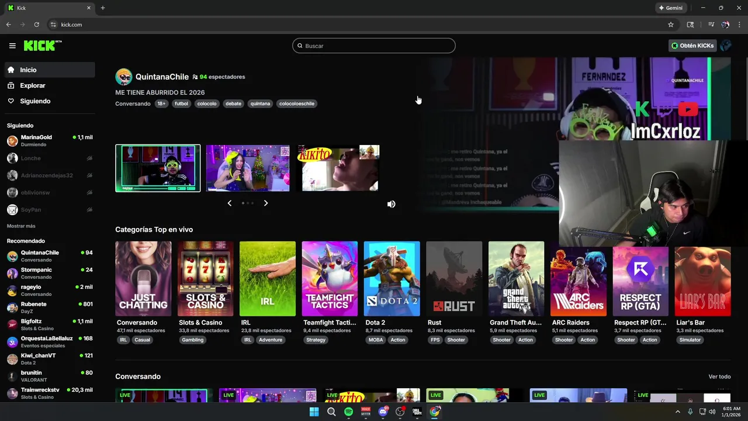Viewport: 748px width, 421px height.
Task: Open Gemini in Chrome
Action: click(670, 8)
